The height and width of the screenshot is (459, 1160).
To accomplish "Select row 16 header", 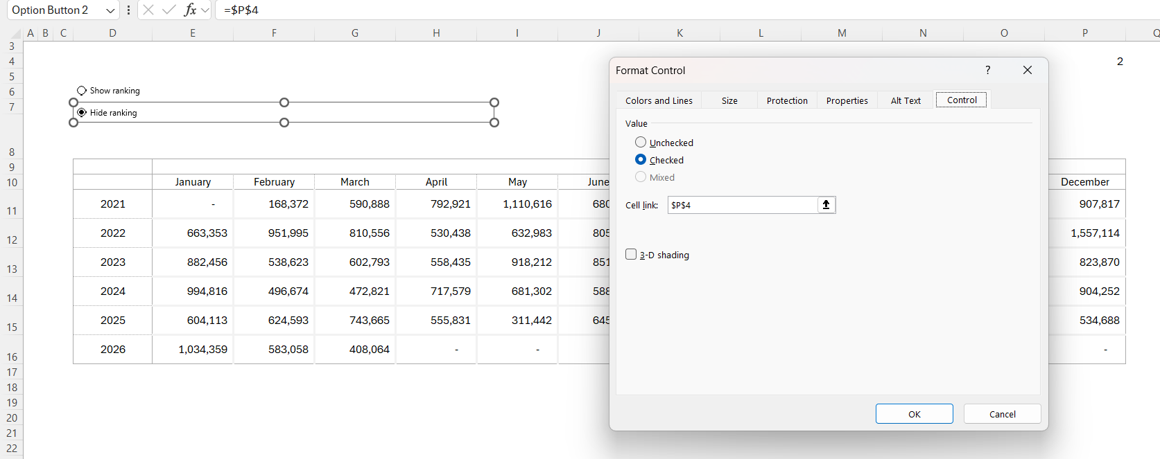I will point(12,350).
